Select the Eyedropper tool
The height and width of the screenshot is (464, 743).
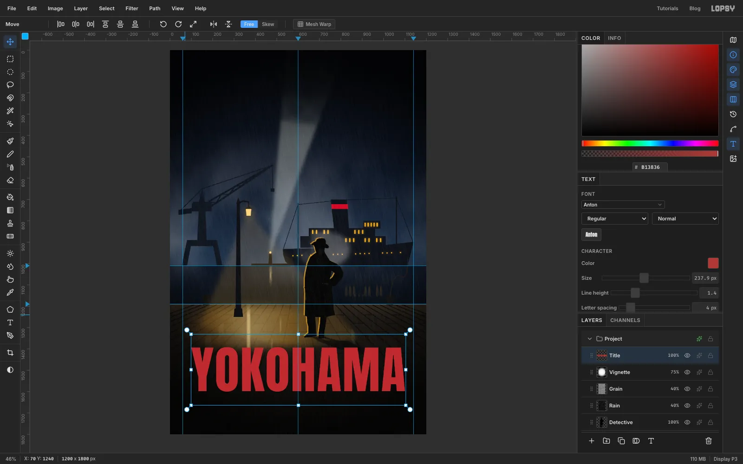tap(10, 292)
